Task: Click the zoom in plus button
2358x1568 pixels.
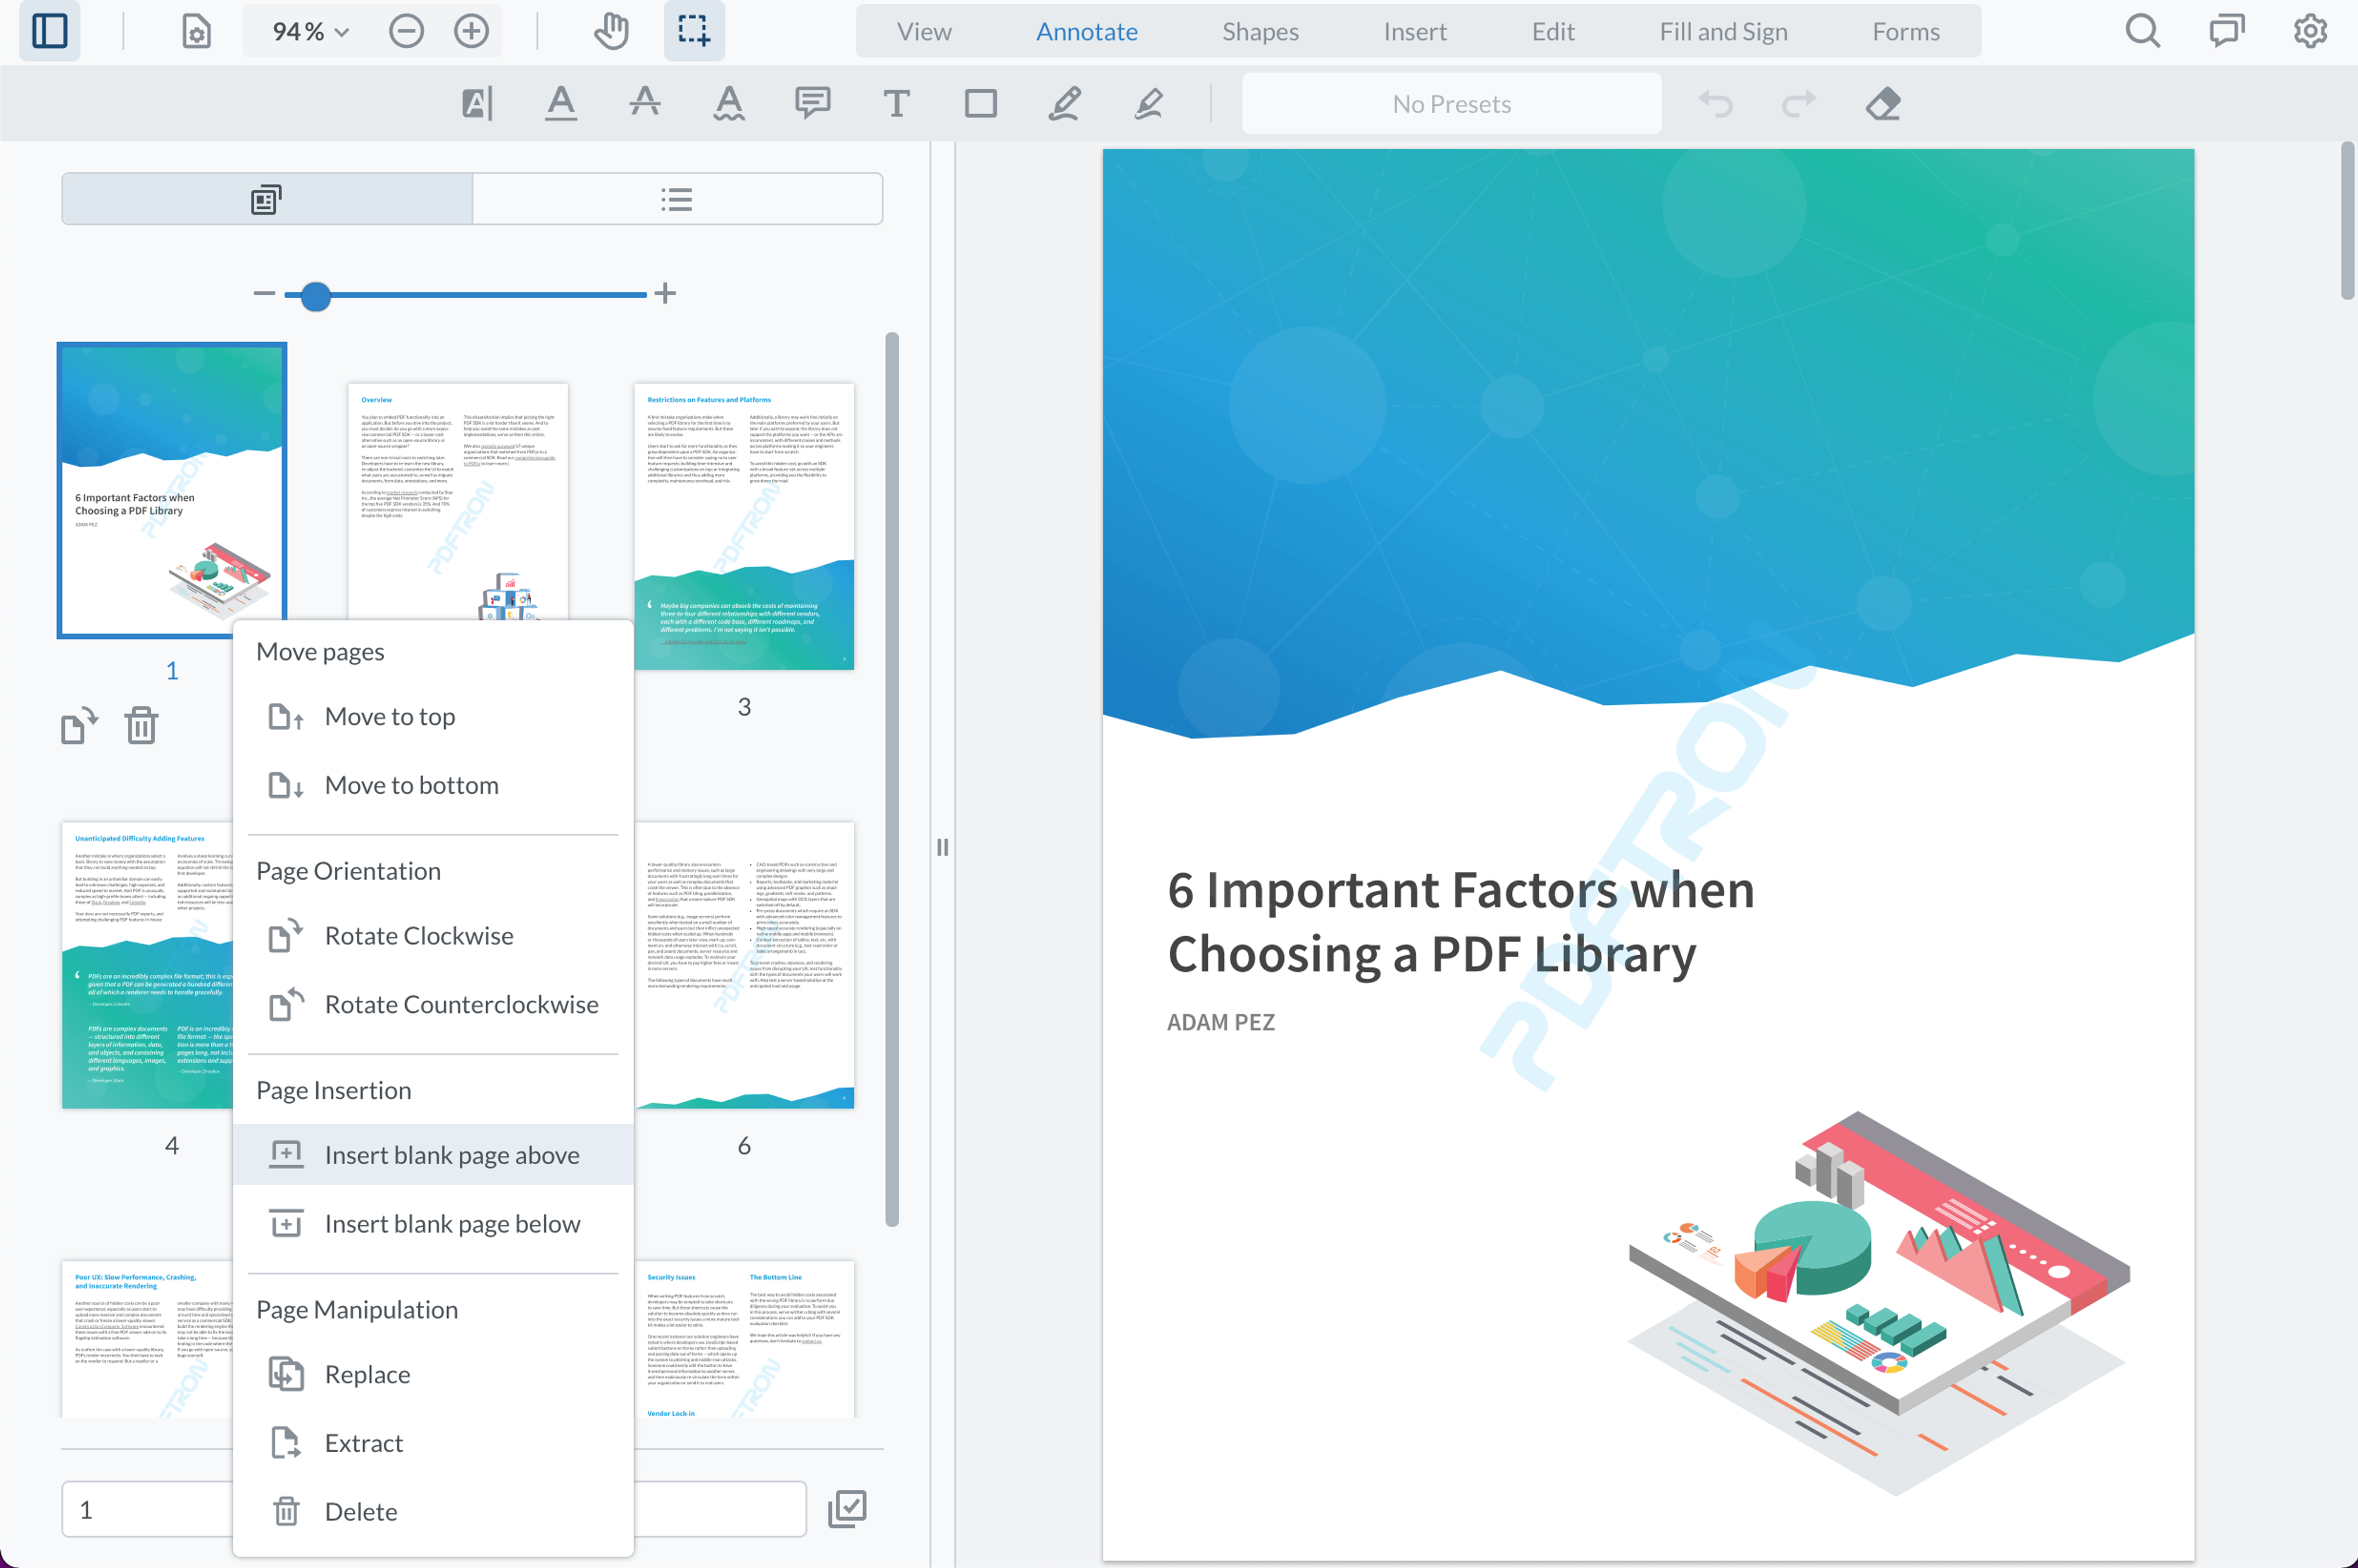Action: pyautogui.click(x=471, y=32)
